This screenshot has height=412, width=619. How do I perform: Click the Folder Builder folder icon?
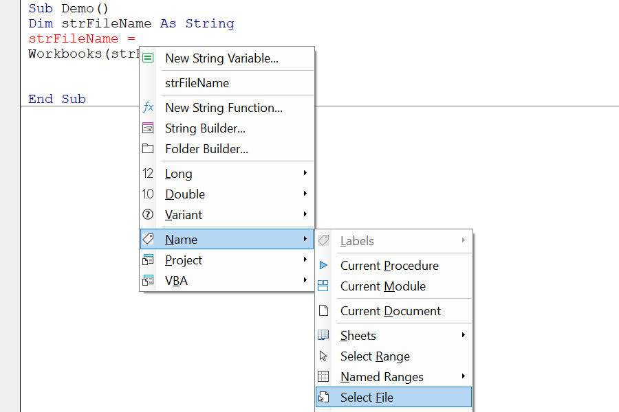pos(148,148)
